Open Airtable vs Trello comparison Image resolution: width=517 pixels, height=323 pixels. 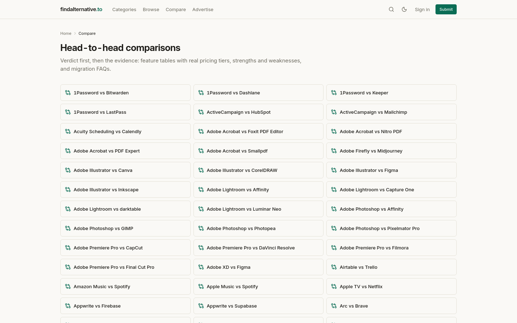[x=391, y=267]
